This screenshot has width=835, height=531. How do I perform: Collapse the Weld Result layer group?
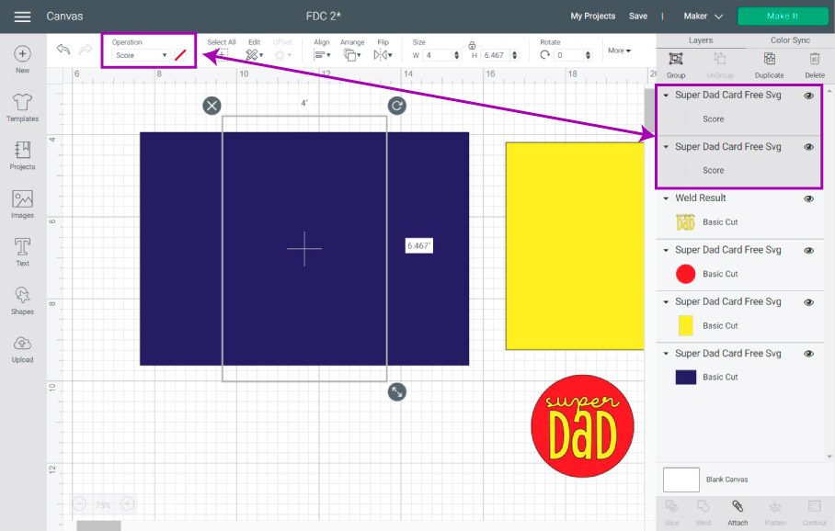tap(666, 198)
